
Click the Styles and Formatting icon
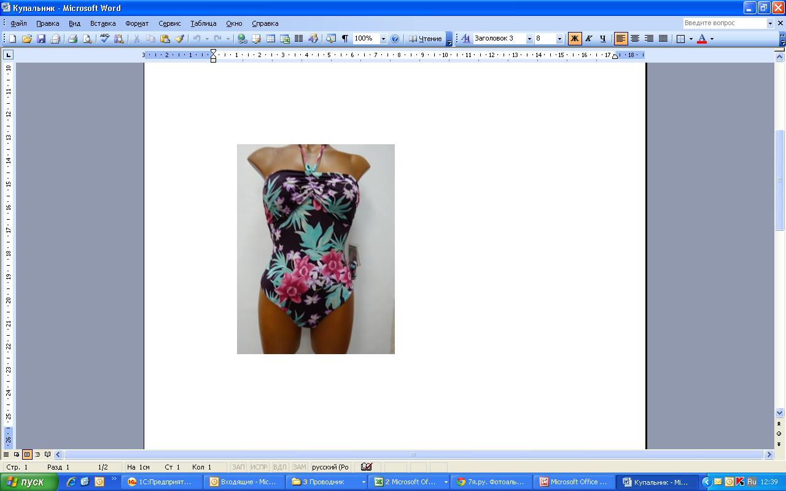[465, 39]
